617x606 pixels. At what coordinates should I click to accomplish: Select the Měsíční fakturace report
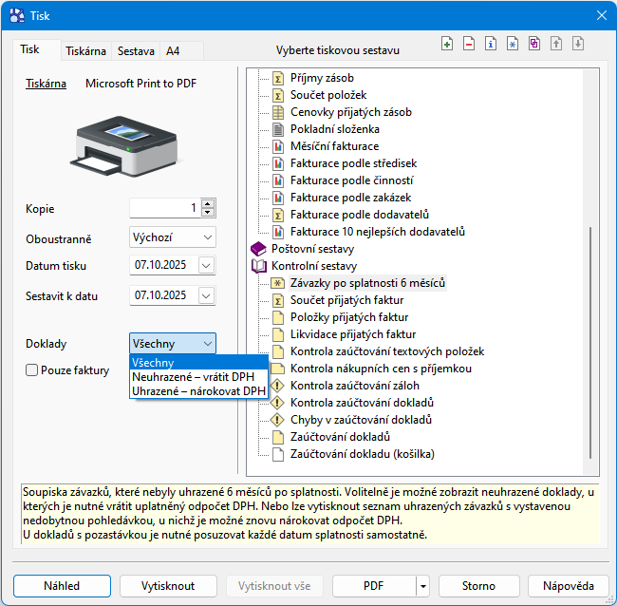(x=334, y=146)
